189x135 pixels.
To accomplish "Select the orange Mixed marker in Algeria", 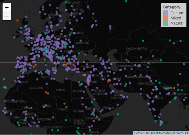I will [x=46, y=92].
